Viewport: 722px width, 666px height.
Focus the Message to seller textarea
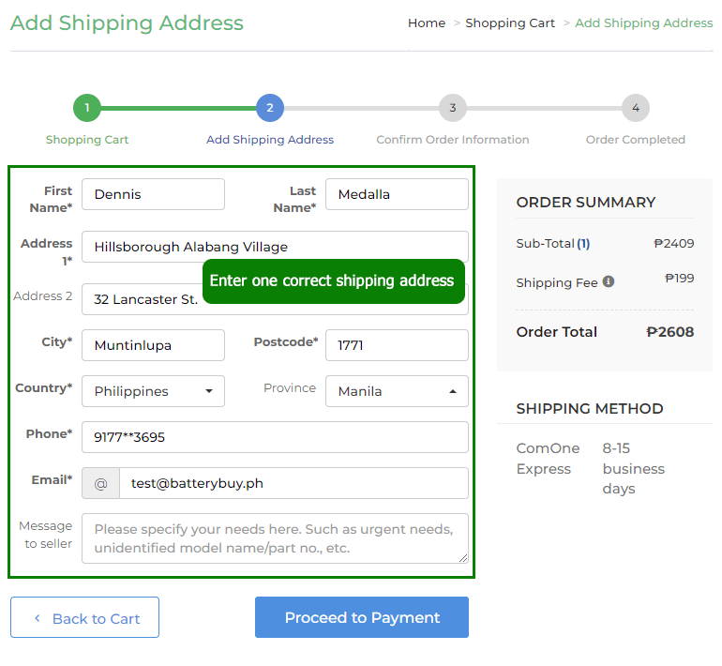coord(275,538)
